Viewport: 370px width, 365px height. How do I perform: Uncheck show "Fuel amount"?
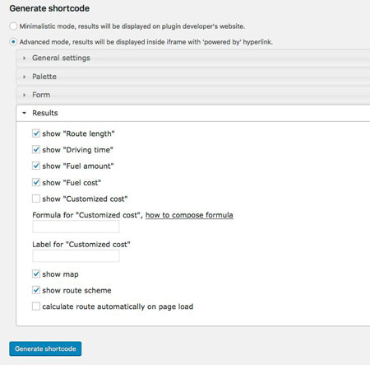(36, 166)
